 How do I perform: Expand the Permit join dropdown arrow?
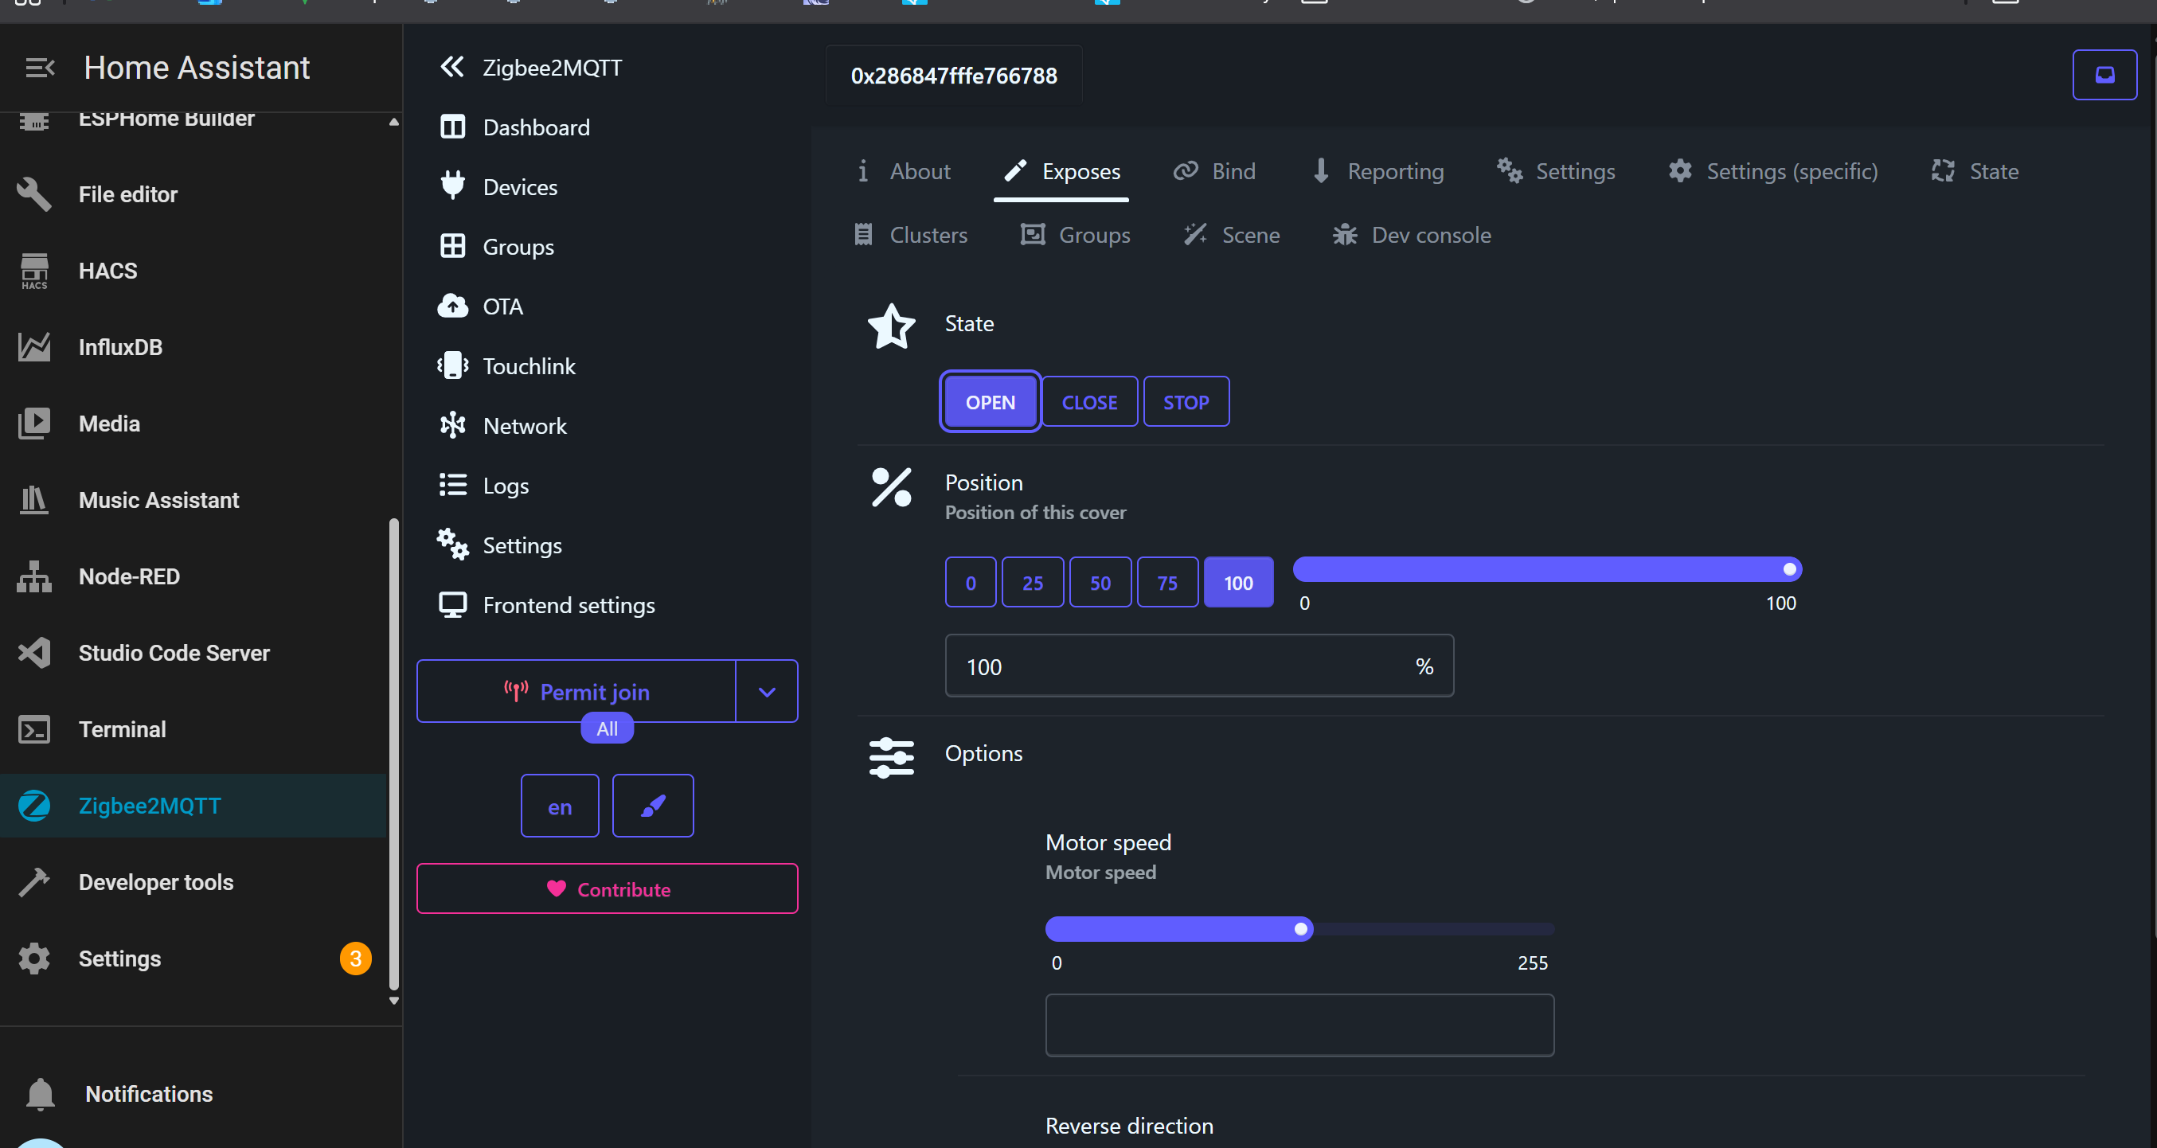click(x=766, y=692)
